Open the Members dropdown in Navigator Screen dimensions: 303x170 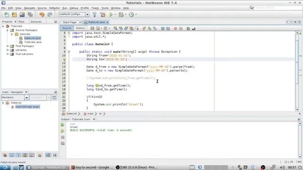pos(27,98)
